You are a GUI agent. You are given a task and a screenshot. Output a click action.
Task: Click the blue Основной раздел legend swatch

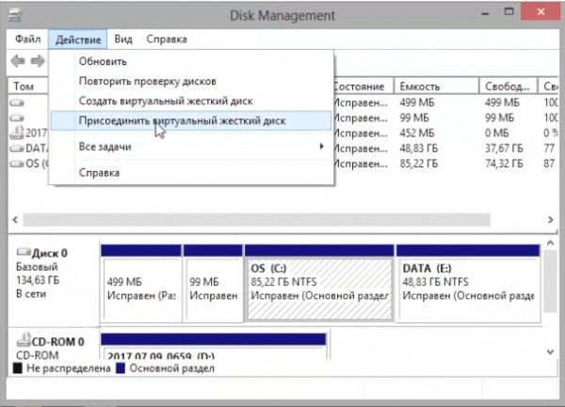(121, 368)
